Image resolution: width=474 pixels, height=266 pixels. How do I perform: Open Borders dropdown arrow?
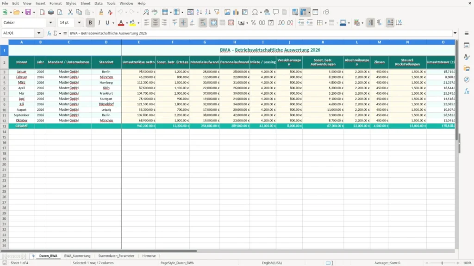pyautogui.click(x=325, y=23)
